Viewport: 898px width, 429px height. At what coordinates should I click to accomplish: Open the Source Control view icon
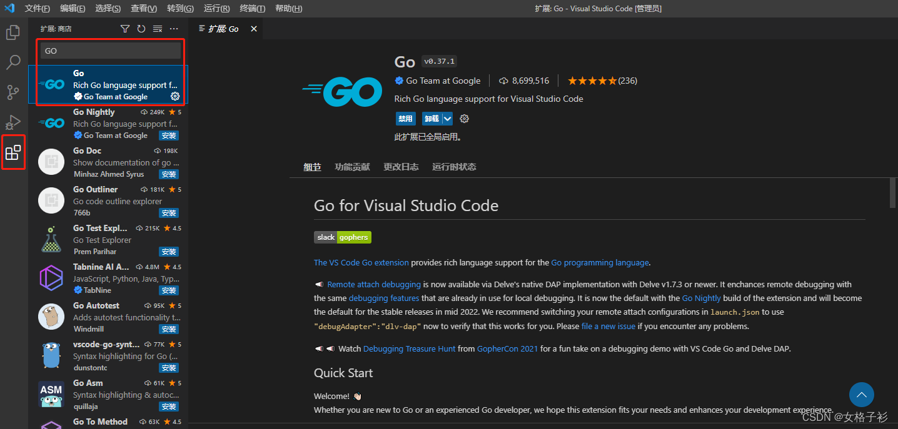click(13, 92)
